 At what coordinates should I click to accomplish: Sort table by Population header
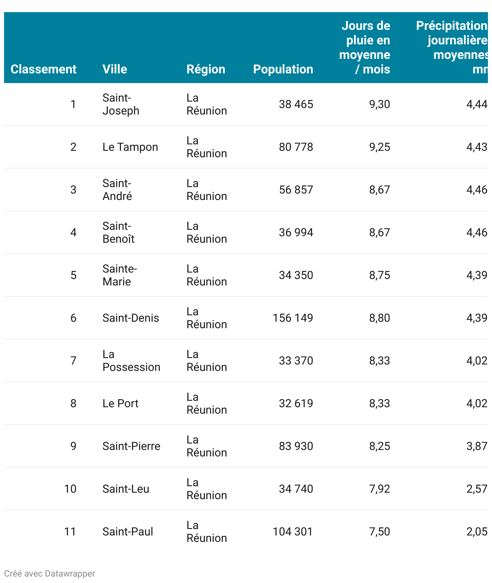(283, 69)
